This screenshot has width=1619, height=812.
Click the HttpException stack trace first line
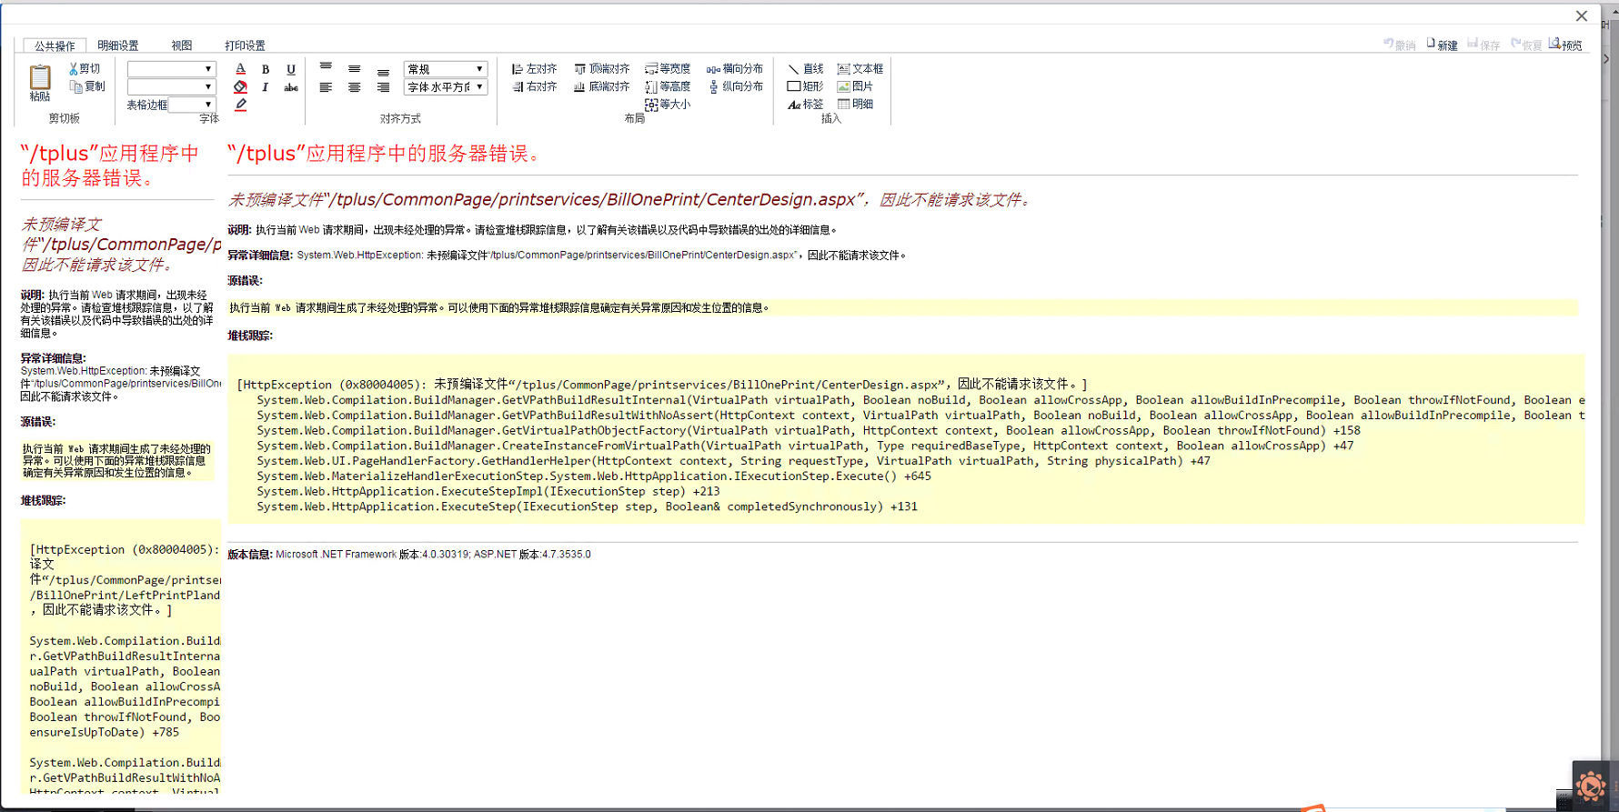click(x=662, y=385)
